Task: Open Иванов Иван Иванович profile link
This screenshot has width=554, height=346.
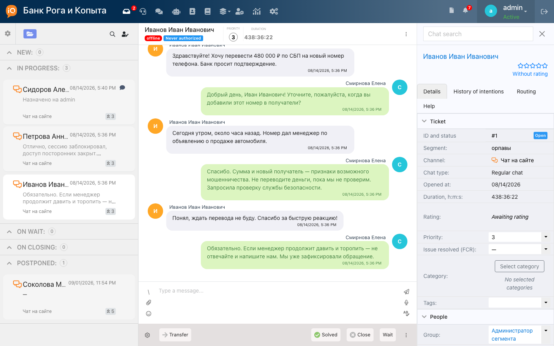Action: click(461, 57)
